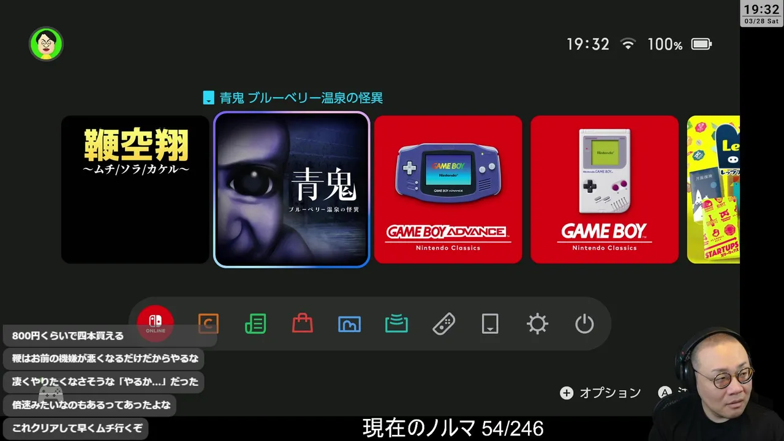Select the Power button icon
Image resolution: width=784 pixels, height=441 pixels.
[584, 323]
